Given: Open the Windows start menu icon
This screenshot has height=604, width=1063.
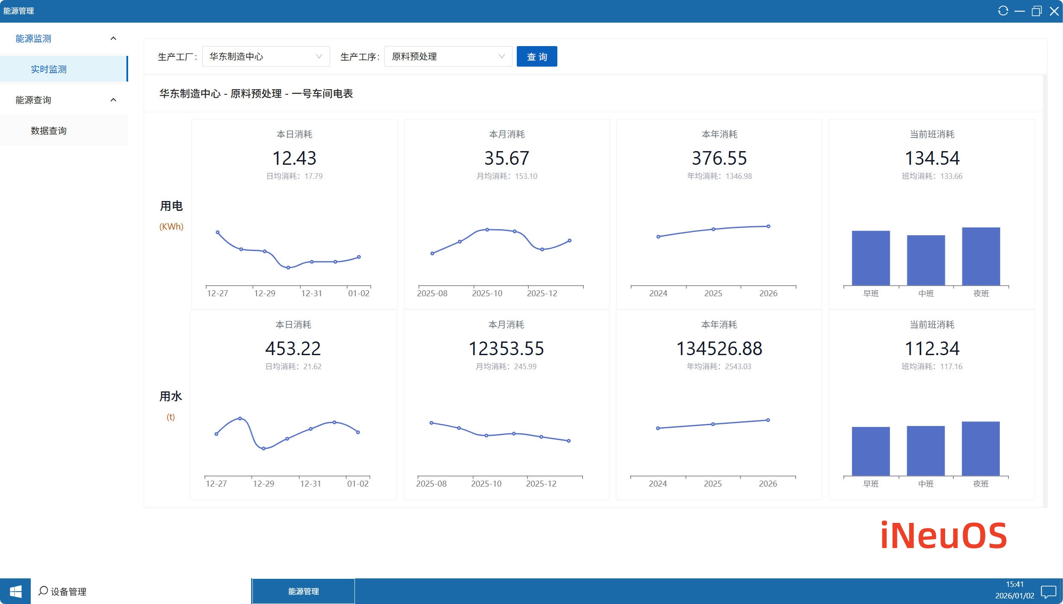Looking at the screenshot, I should coord(15,591).
